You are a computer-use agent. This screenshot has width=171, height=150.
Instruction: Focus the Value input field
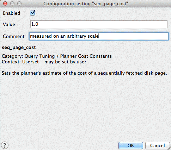tap(99, 24)
